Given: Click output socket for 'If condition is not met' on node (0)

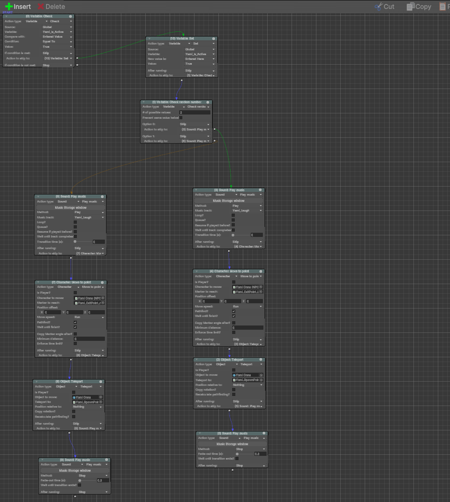Looking at the screenshot, I should [x=77, y=65].
